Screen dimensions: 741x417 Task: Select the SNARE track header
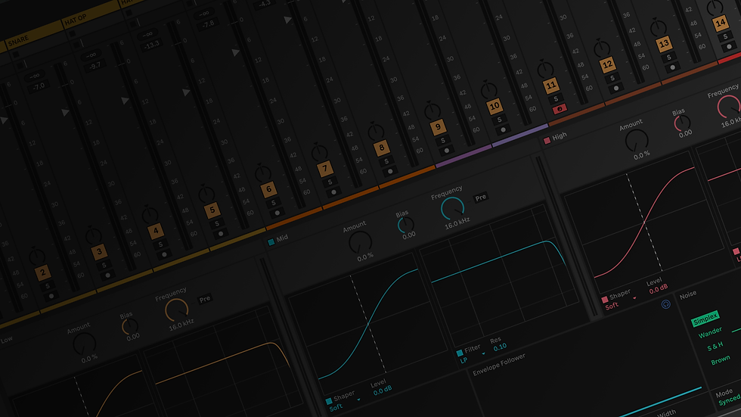pos(32,36)
